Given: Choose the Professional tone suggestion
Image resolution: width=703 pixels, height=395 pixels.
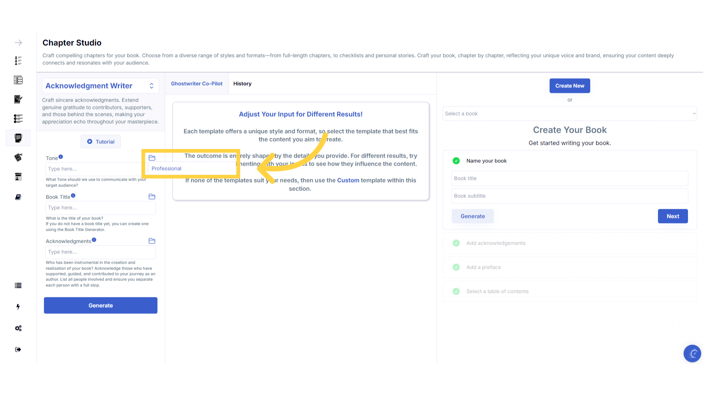Looking at the screenshot, I should [x=167, y=168].
